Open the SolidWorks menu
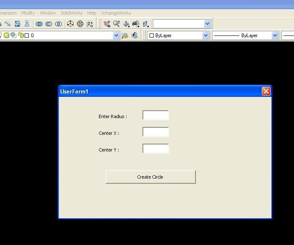 [x=71, y=13]
